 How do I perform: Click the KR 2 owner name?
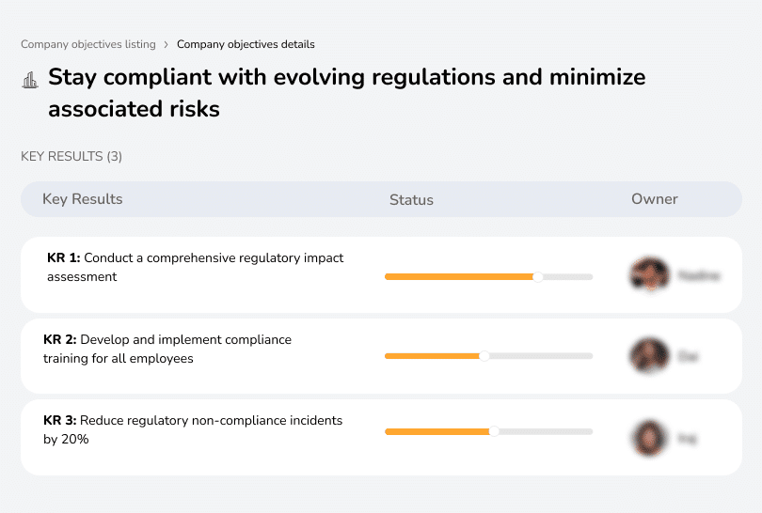688,357
